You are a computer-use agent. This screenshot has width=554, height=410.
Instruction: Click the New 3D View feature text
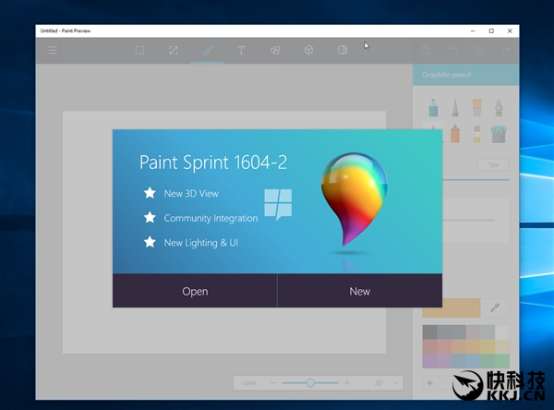click(x=191, y=193)
